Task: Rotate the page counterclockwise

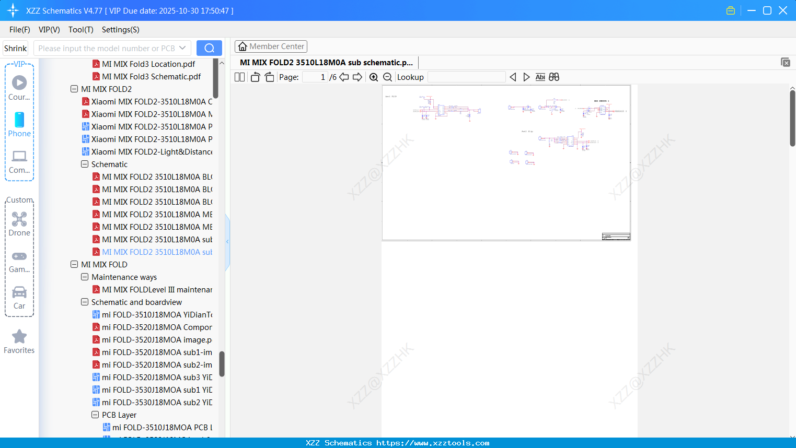Action: [x=255, y=77]
